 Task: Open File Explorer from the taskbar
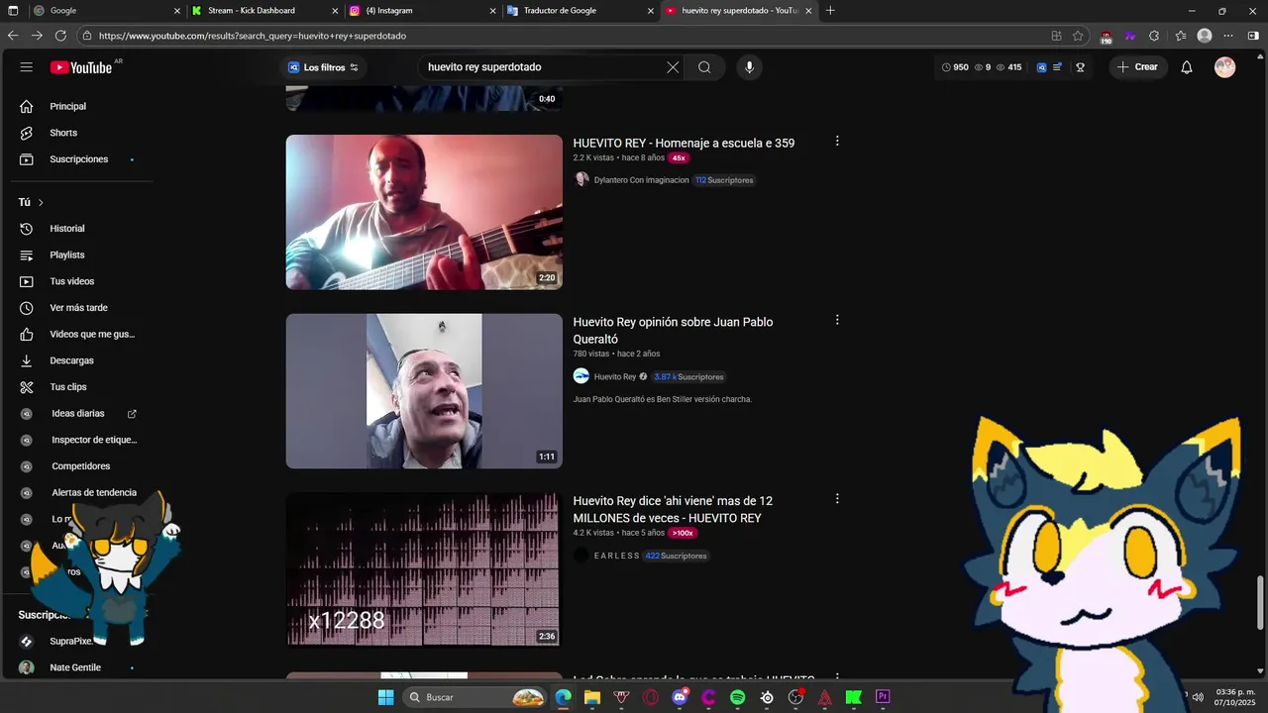592,697
